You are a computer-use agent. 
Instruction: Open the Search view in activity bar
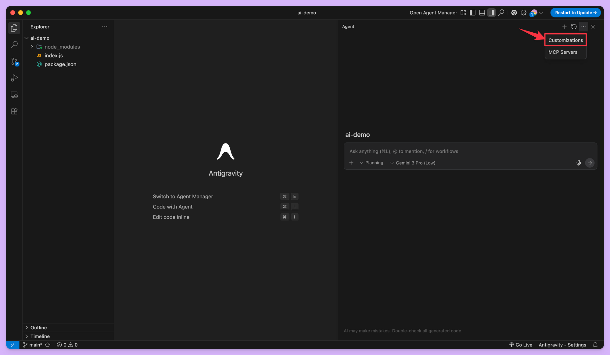click(x=14, y=45)
